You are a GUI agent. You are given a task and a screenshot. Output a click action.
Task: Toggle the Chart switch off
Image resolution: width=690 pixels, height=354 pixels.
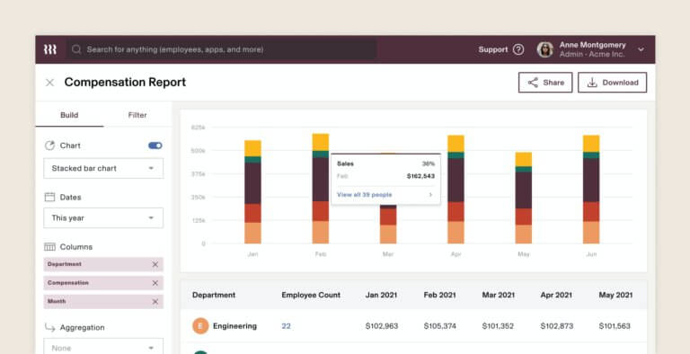(155, 146)
